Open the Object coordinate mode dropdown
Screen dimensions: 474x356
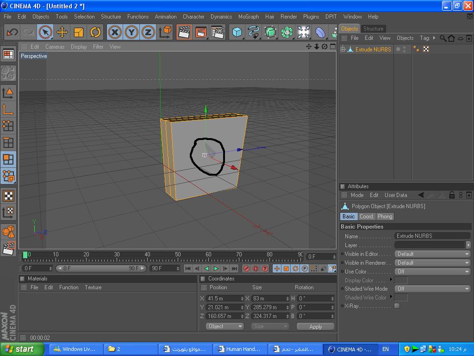pos(225,326)
